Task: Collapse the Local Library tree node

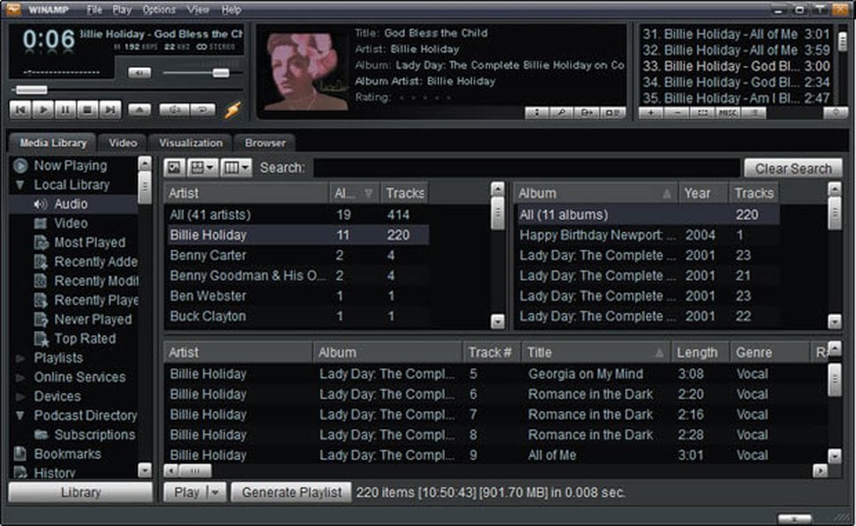Action: pyautogui.click(x=19, y=185)
